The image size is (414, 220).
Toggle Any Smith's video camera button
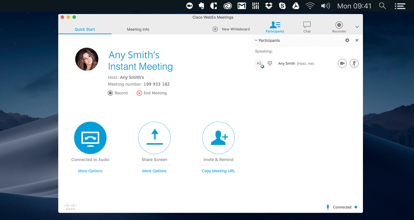pyautogui.click(x=342, y=64)
